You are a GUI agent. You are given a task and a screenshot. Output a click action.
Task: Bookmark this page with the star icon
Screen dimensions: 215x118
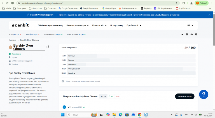pyautogui.click(x=176, y=3)
